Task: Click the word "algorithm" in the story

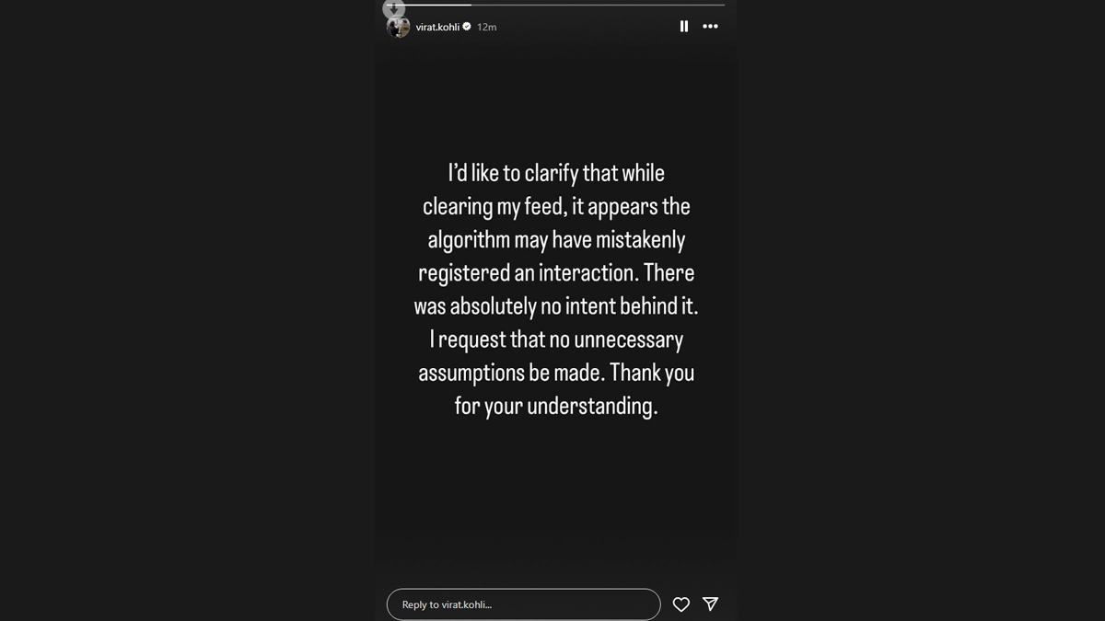Action: pos(469,240)
